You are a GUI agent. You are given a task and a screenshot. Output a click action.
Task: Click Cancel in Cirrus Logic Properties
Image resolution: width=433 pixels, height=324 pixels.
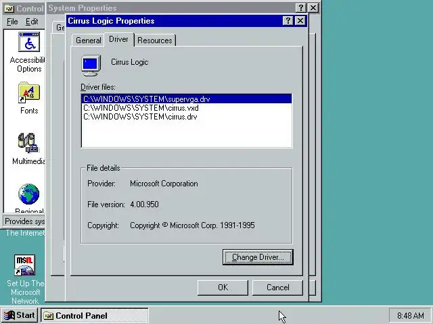pyautogui.click(x=277, y=288)
